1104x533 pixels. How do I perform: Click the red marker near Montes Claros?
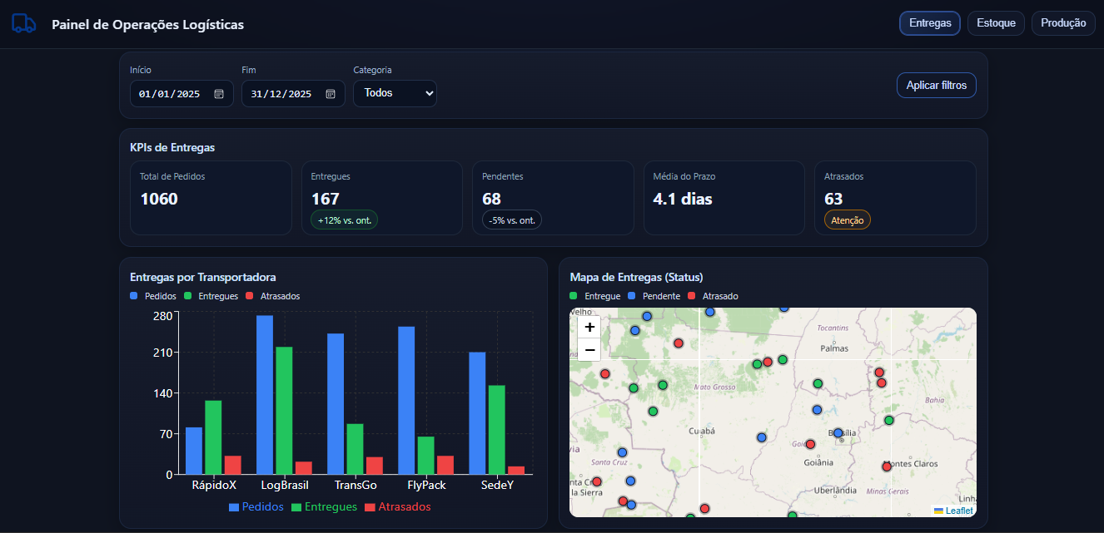click(887, 466)
